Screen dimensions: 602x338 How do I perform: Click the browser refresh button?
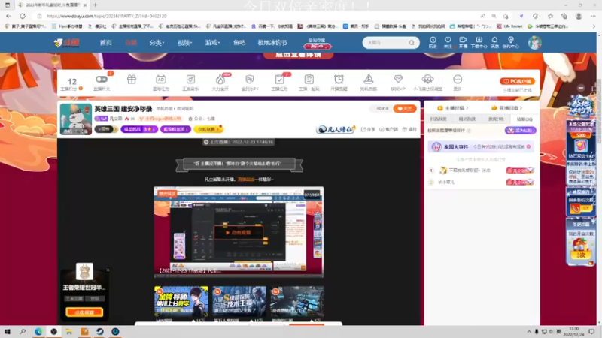coord(23,16)
